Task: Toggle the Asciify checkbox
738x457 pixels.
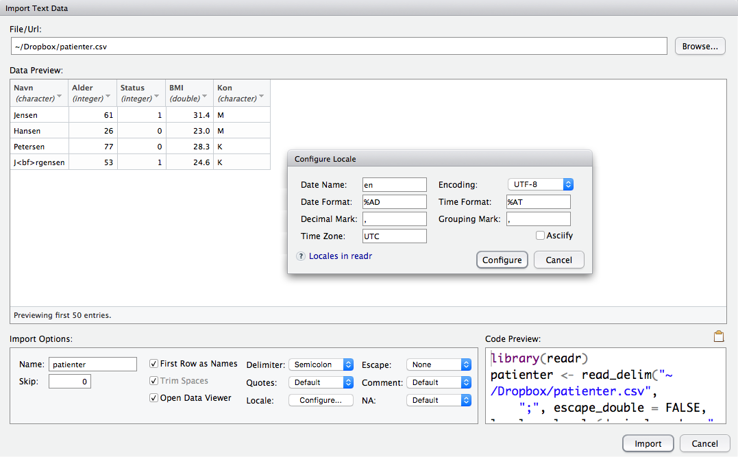Action: pos(541,236)
